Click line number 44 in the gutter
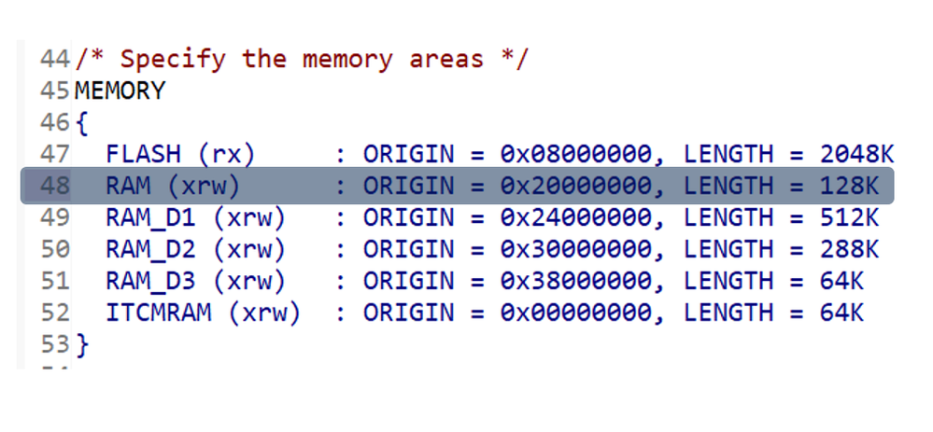The image size is (933, 432). click(x=55, y=60)
